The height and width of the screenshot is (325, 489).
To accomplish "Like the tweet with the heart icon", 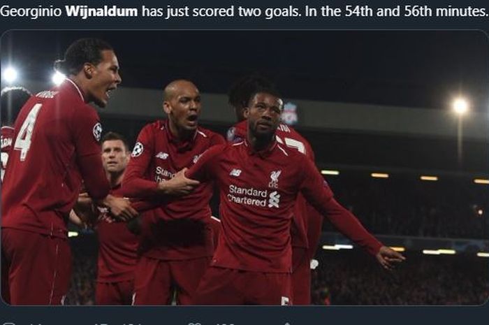I will point(196,324).
